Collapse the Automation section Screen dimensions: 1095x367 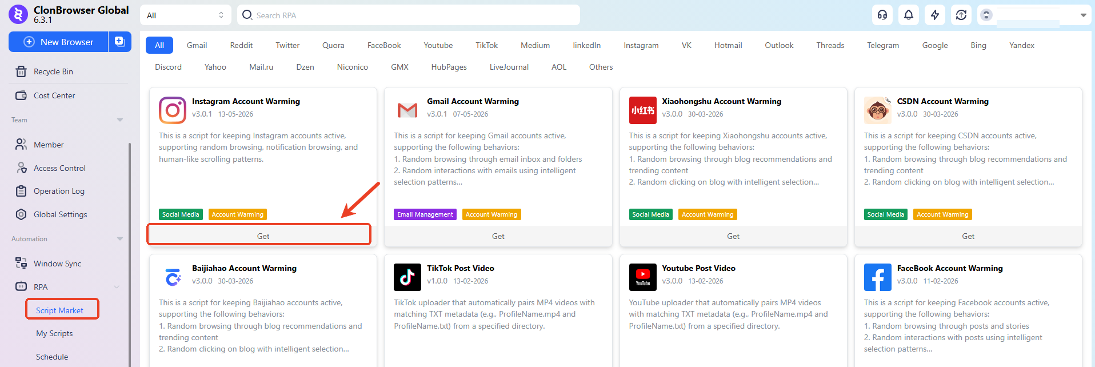coord(120,238)
